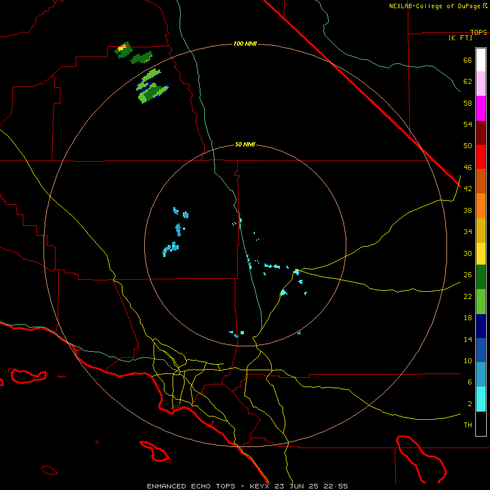Click the TOPS legend title
490x490 pixels.
coord(479,33)
